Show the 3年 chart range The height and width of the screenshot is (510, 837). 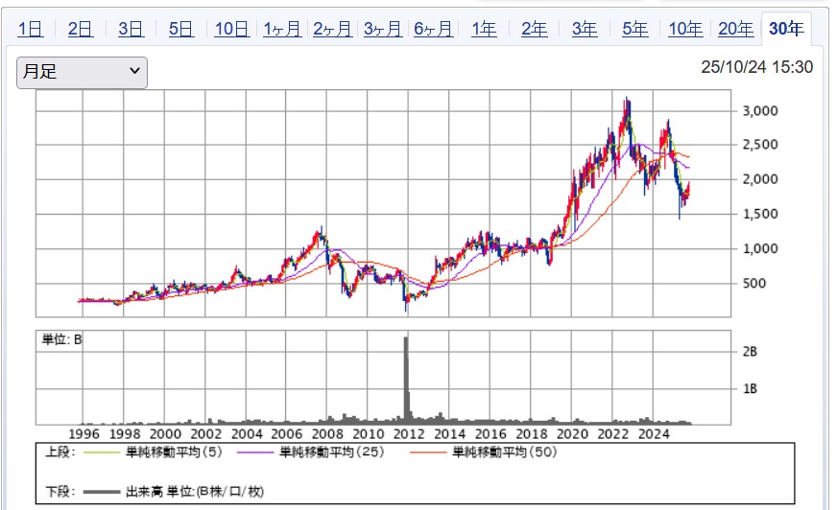(x=584, y=29)
